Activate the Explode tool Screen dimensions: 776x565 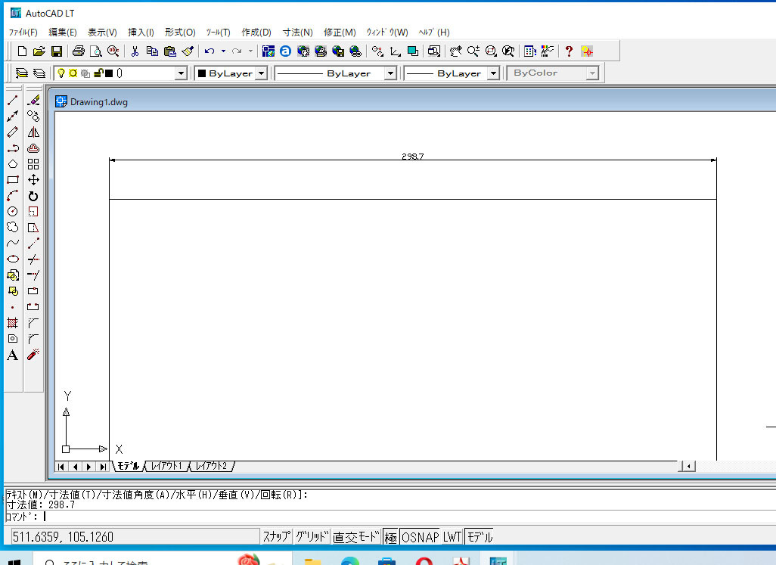[33, 355]
